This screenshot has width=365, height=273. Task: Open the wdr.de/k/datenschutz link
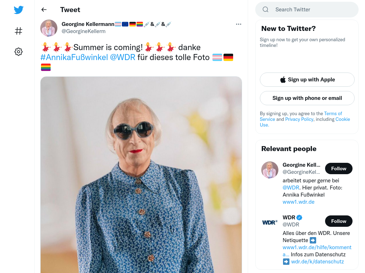pos(317,262)
